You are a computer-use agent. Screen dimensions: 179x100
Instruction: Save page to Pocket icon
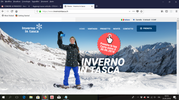[138, 11]
